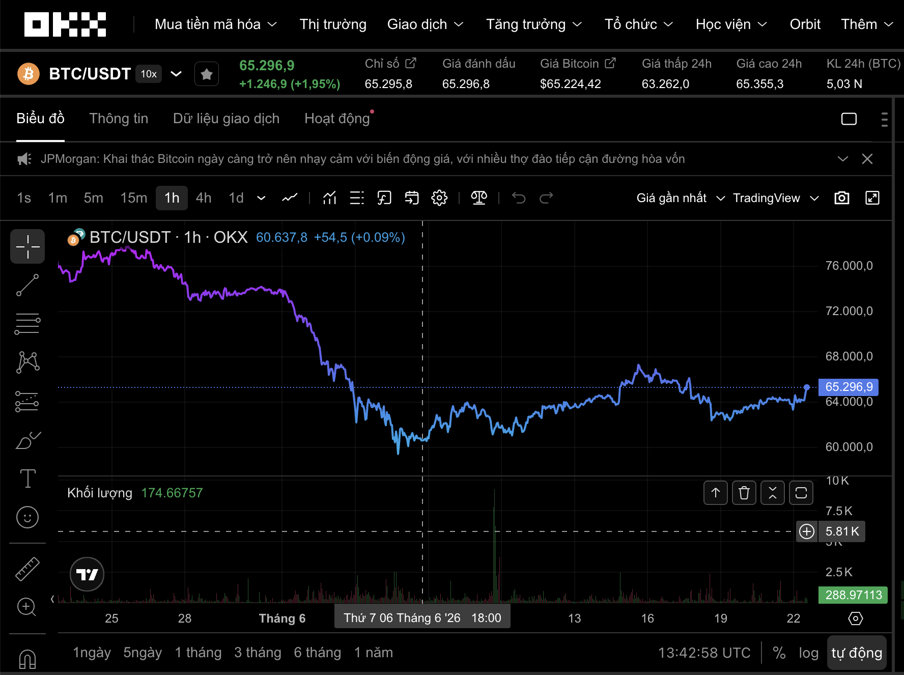The height and width of the screenshot is (675, 904).
Task: Delete the volume pane with trash icon
Action: pos(744,493)
